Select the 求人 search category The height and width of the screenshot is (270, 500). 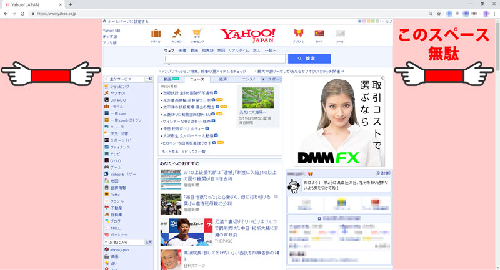257,51
